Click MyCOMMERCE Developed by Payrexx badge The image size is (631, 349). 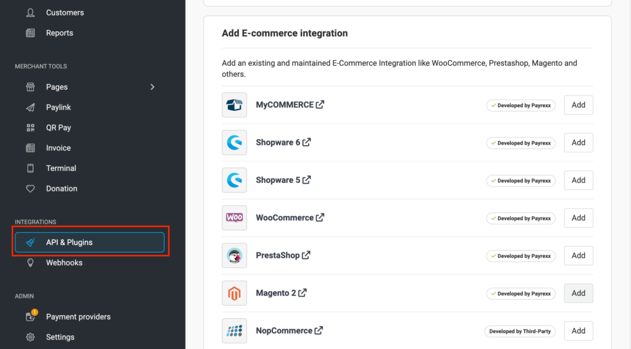(521, 105)
